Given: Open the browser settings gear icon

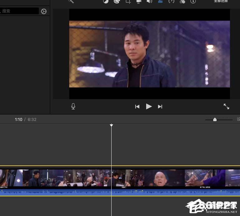Looking at the screenshot, I should click(44, 11).
